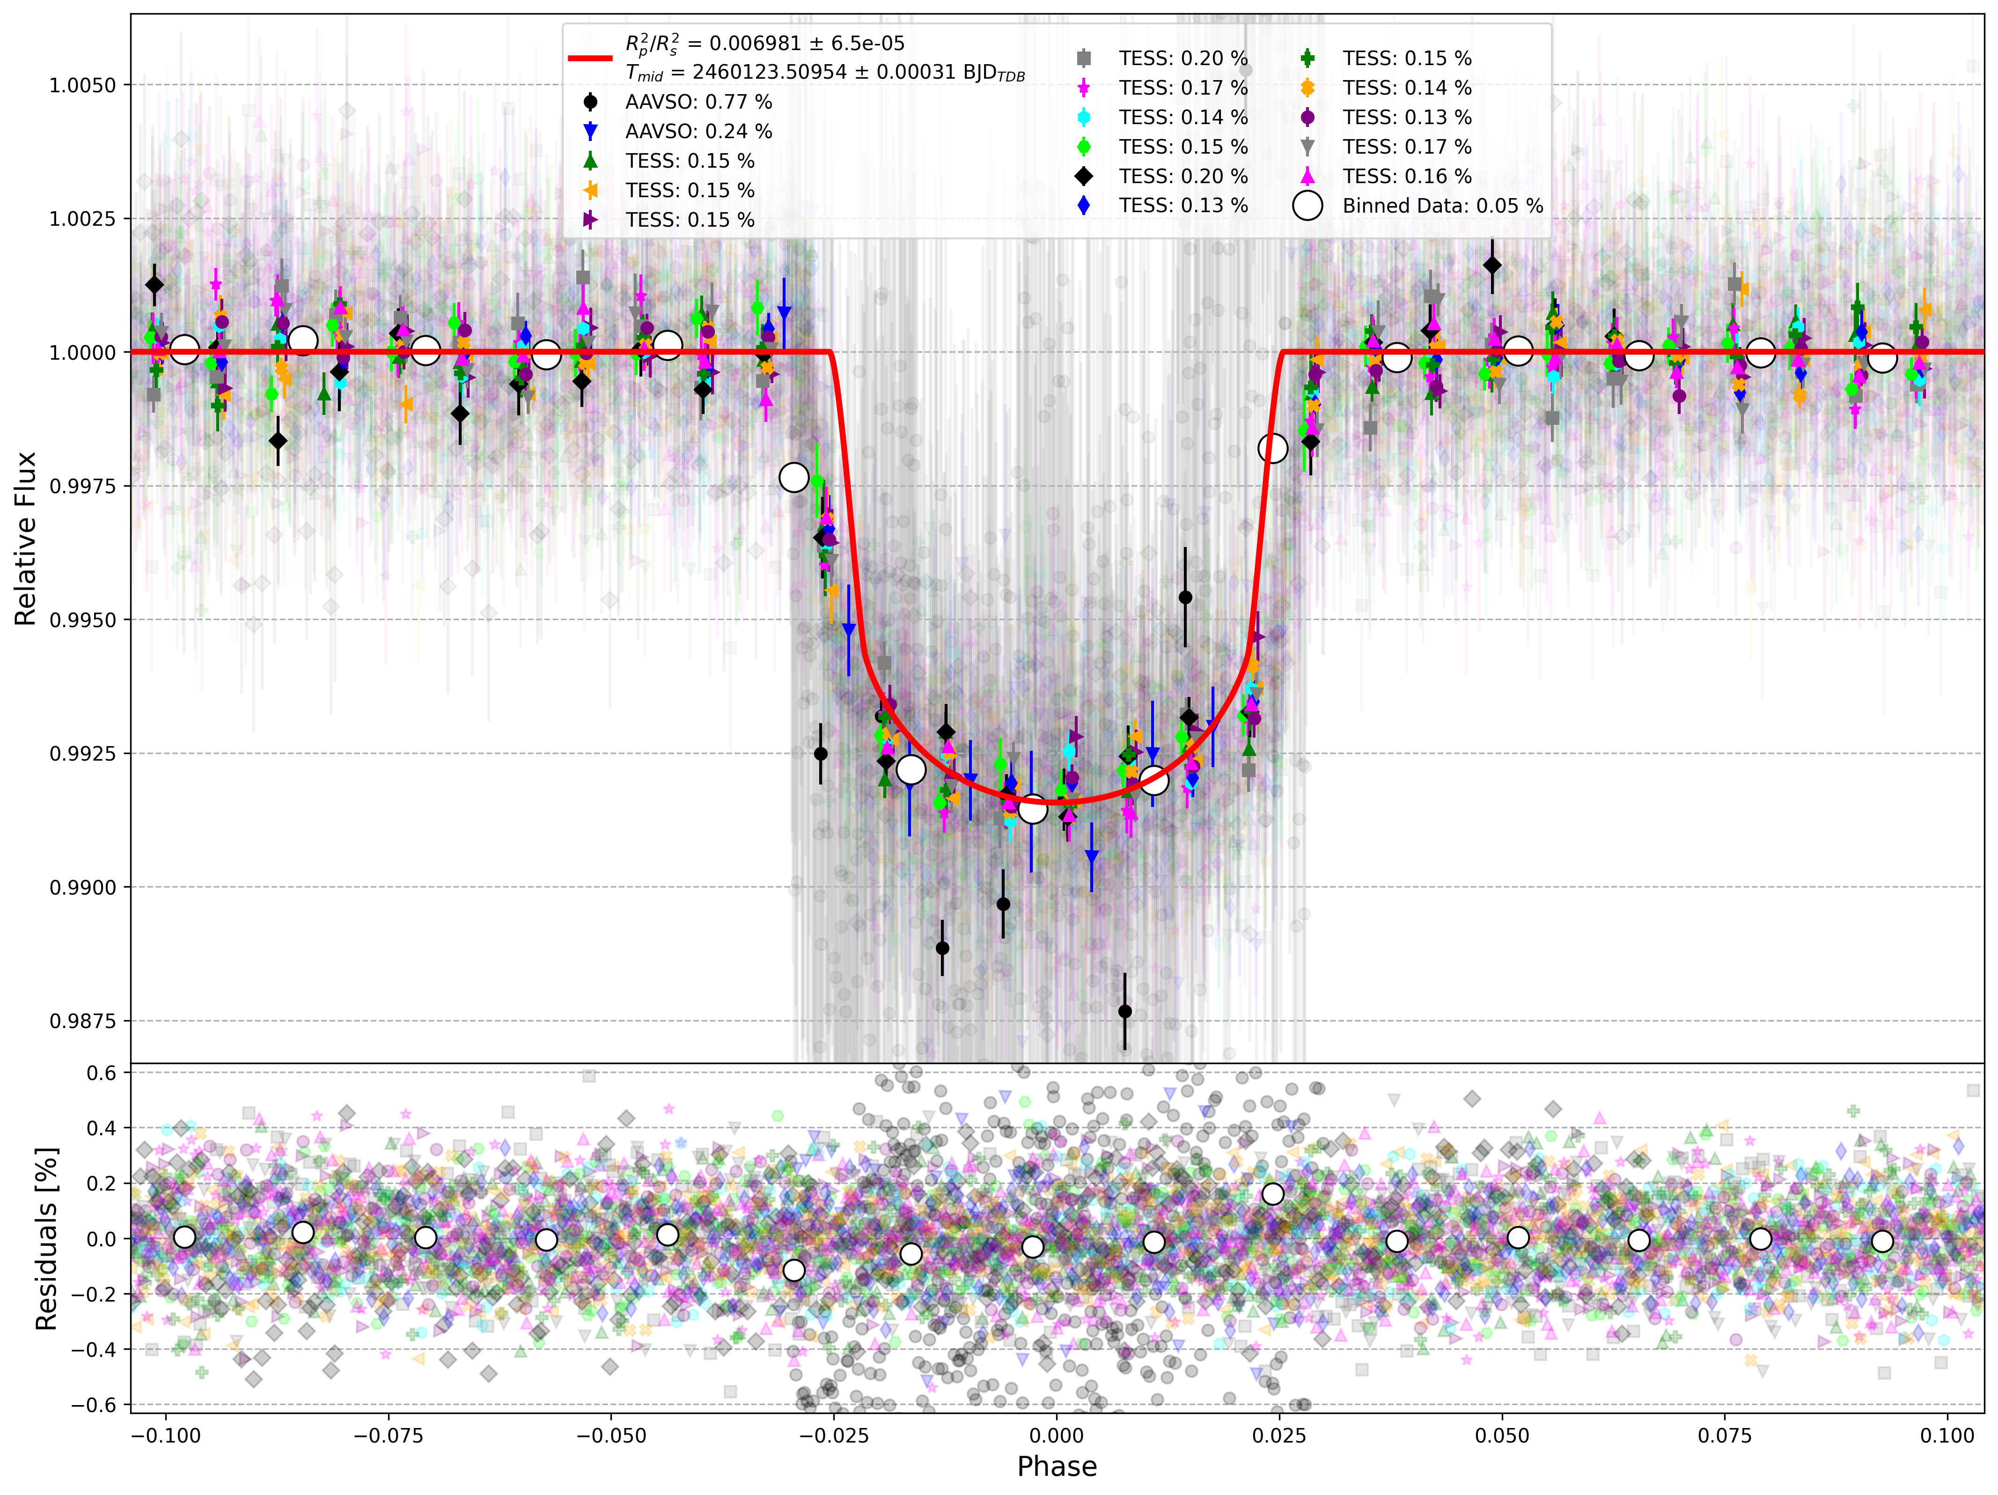Viewport: 1998px width, 1495px height.
Task: Click the positive 0.050 Phase tick label
Action: (1502, 1436)
